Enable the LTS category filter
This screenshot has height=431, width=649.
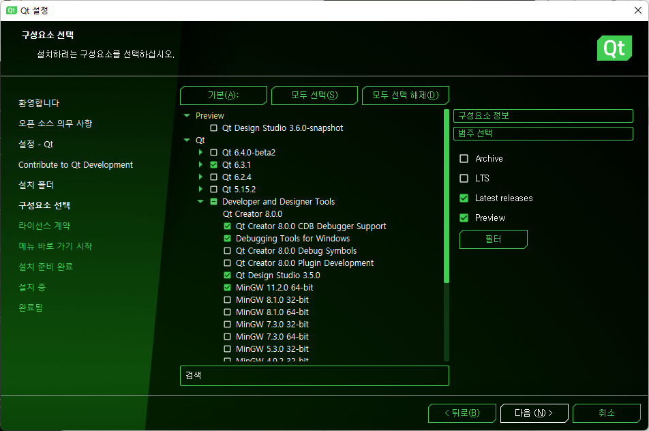pos(464,179)
